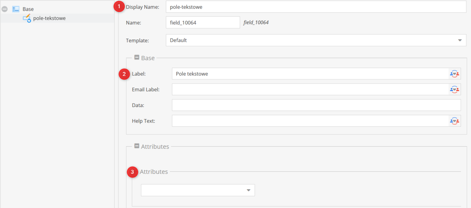Click into the Email Label input field

point(311,89)
